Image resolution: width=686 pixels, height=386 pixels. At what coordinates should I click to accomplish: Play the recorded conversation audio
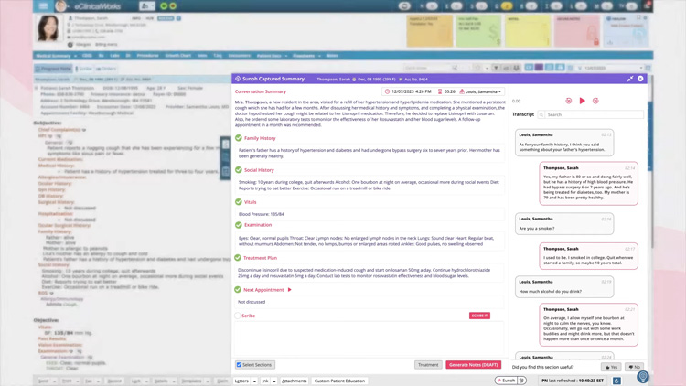click(x=582, y=101)
